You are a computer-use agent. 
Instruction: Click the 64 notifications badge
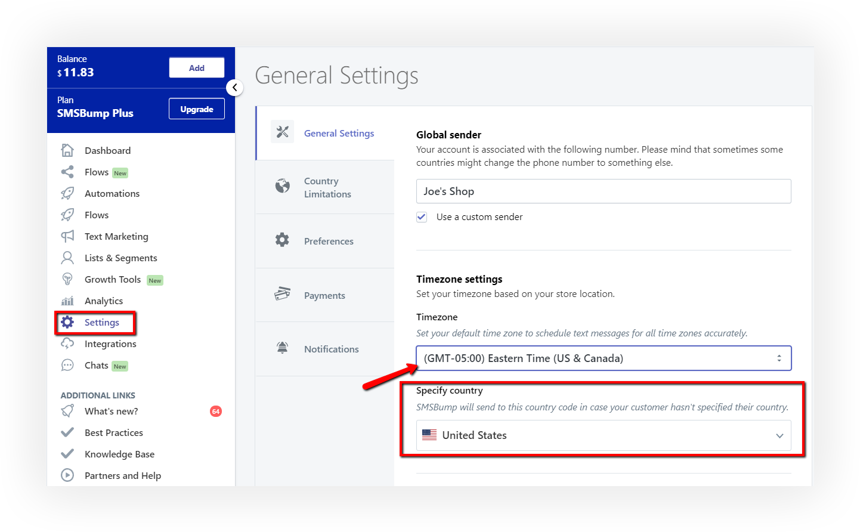pyautogui.click(x=216, y=412)
